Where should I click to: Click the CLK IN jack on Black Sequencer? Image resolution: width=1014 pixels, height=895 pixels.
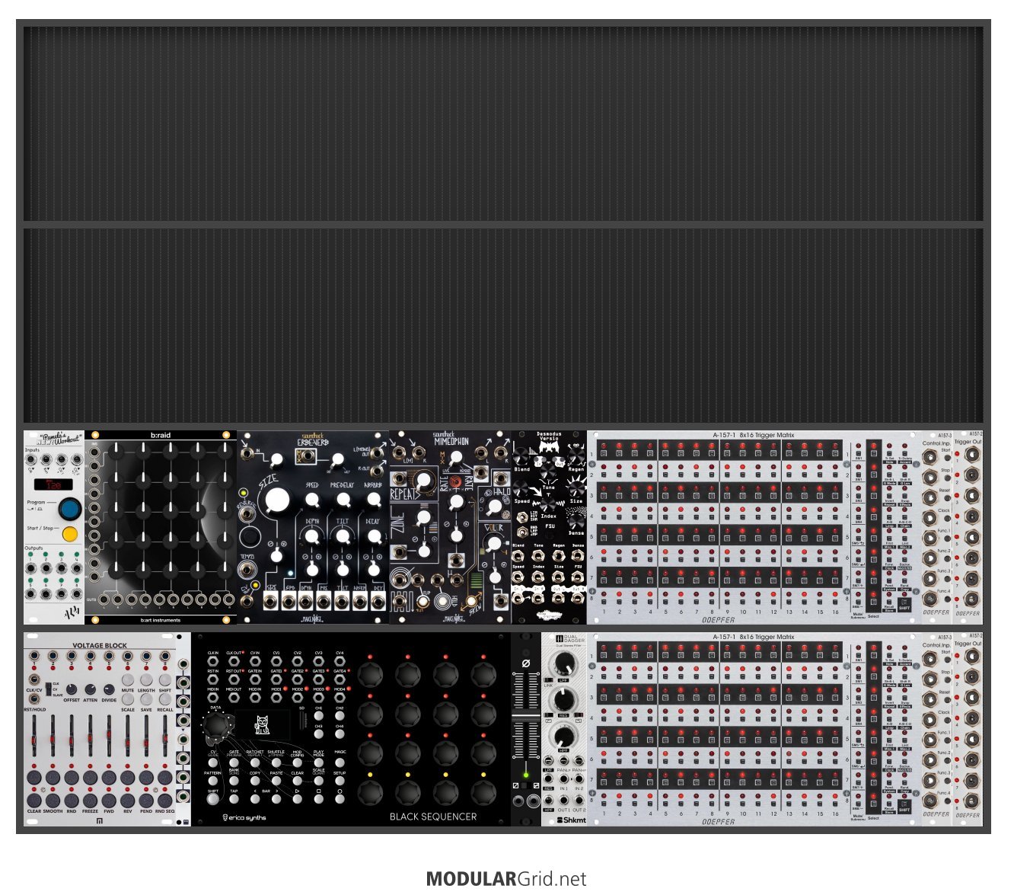tap(213, 661)
